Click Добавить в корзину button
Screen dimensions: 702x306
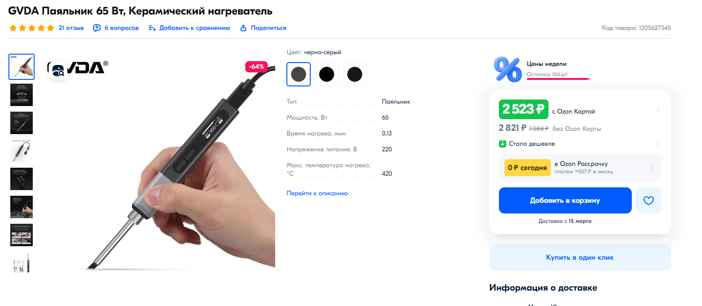(565, 200)
